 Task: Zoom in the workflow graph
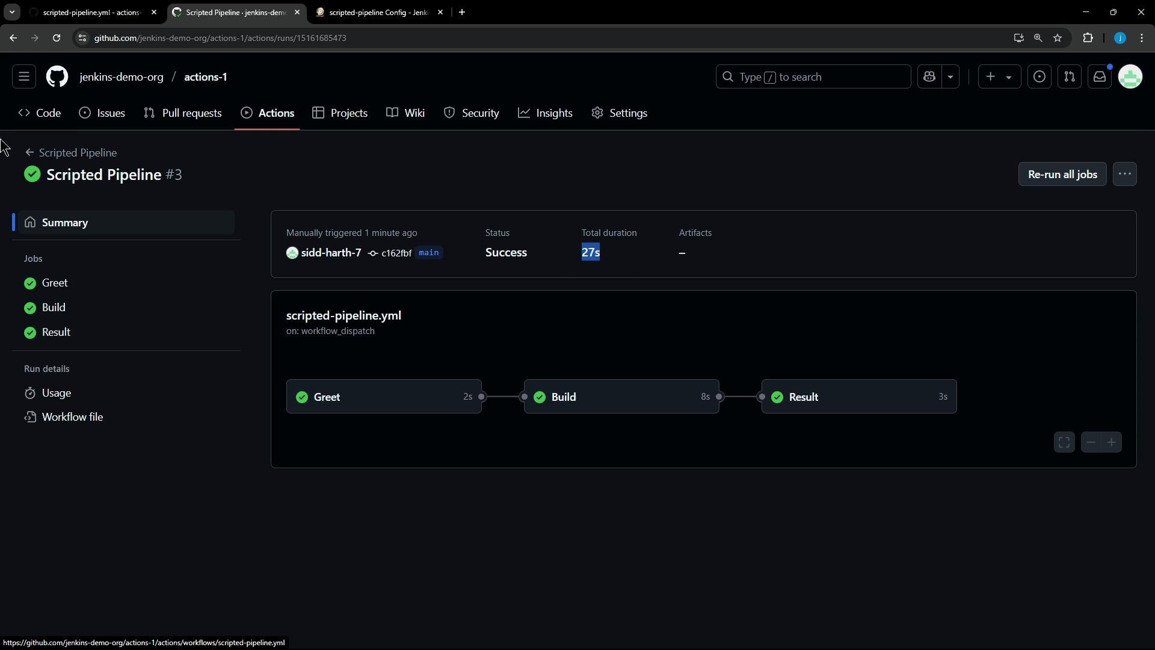click(1112, 442)
